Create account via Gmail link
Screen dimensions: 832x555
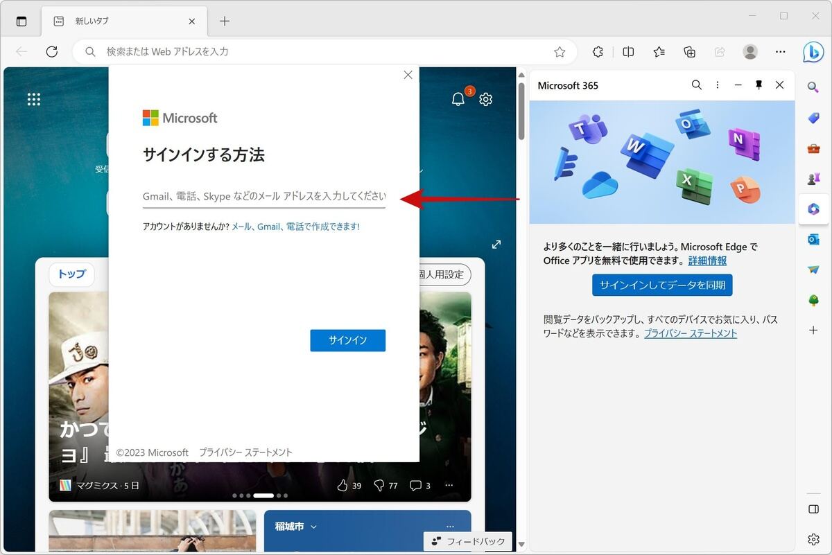click(x=268, y=227)
